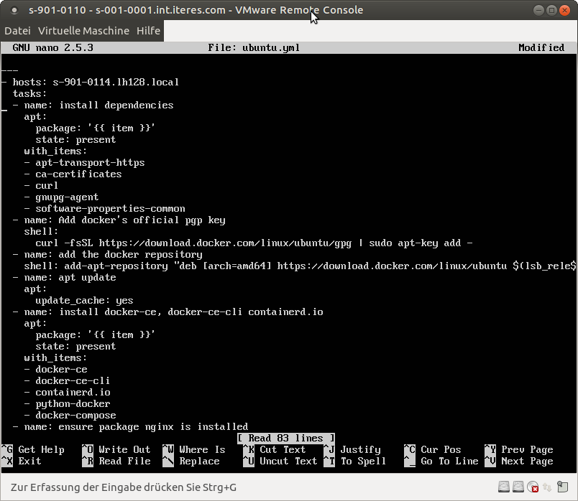Screen dimensions: 578x501
Task: Click the 'ca-certificates' list item
Action: (x=73, y=174)
